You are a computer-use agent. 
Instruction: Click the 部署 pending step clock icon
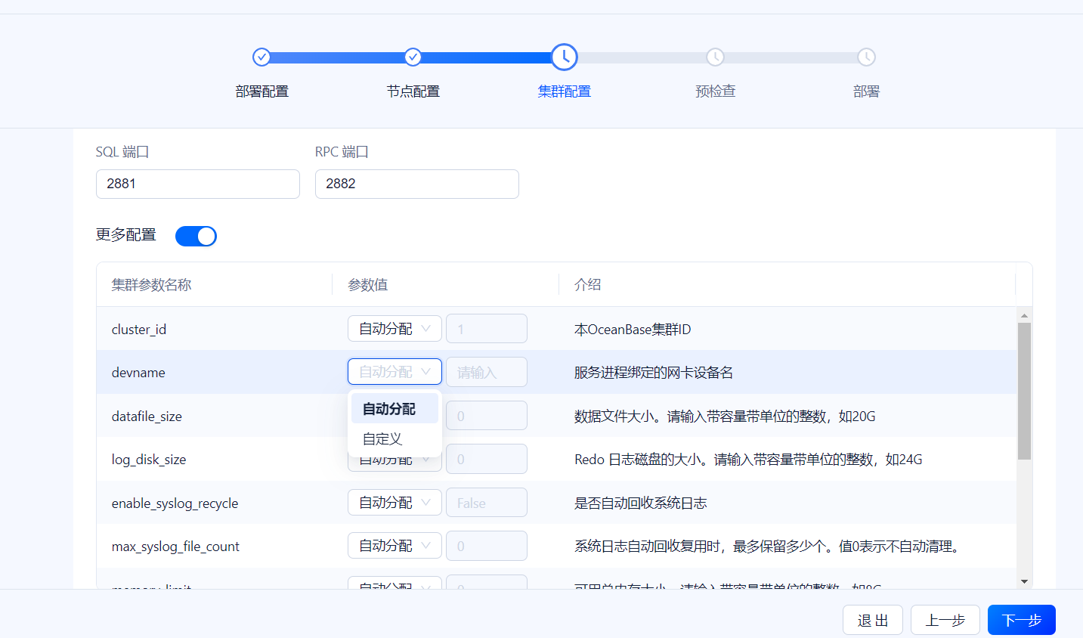[x=866, y=57]
